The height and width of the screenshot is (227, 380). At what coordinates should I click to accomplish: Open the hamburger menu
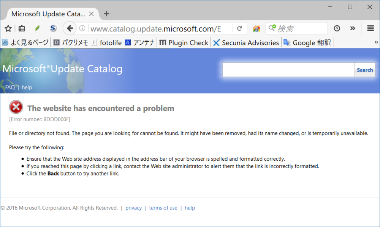pos(370,28)
